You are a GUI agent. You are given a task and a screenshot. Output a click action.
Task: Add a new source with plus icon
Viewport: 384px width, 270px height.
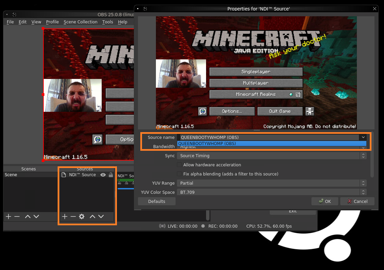click(65, 216)
